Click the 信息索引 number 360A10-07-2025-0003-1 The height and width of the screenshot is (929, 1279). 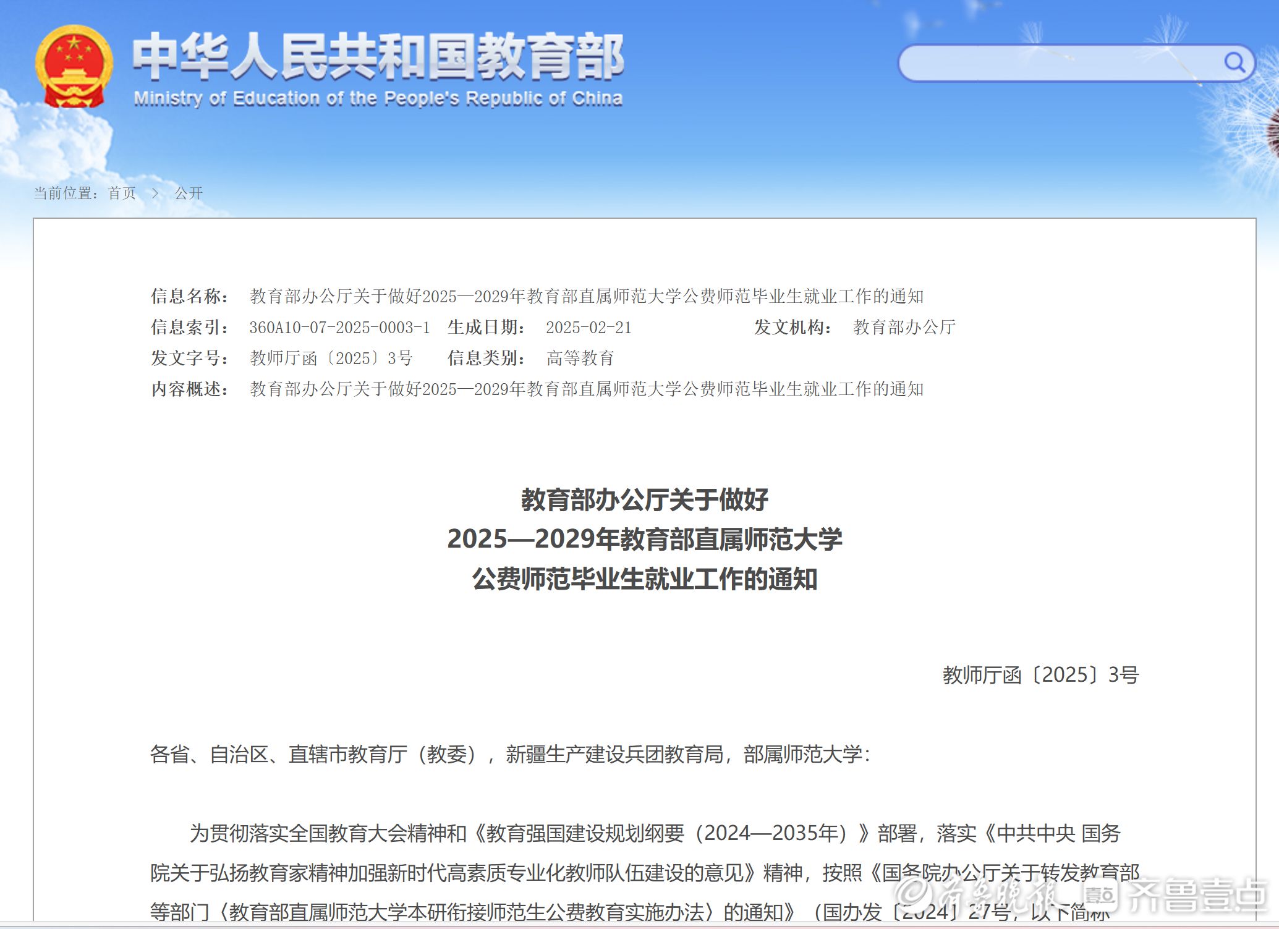point(339,327)
